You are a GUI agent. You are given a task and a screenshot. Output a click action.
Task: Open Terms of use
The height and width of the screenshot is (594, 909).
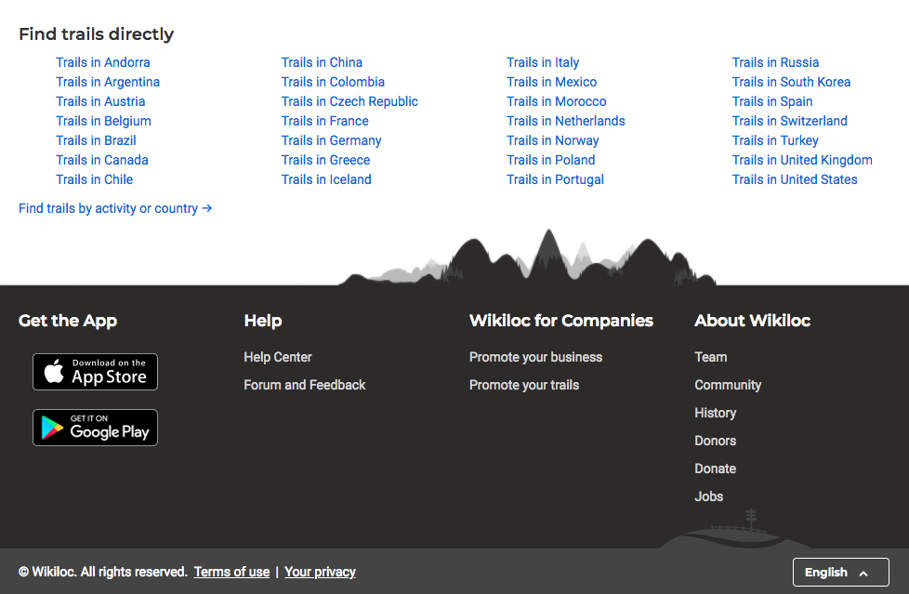tap(231, 572)
